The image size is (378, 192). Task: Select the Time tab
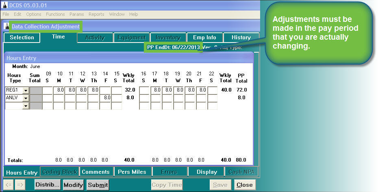[x=59, y=37]
